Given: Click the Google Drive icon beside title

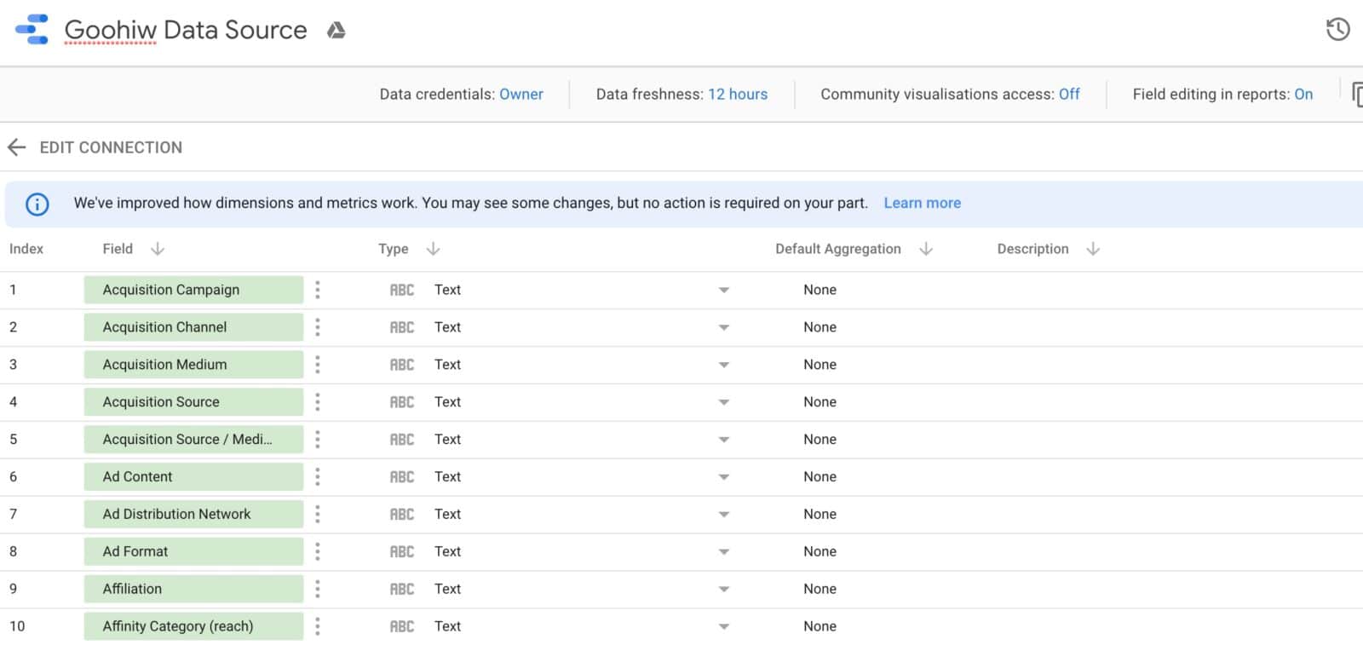Looking at the screenshot, I should (x=336, y=31).
